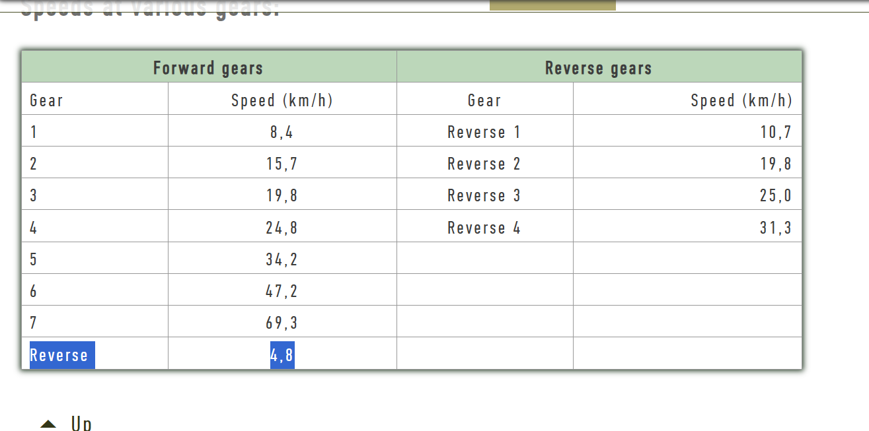Click the 69,3 speed cell
This screenshot has height=431, width=869.
tap(282, 322)
